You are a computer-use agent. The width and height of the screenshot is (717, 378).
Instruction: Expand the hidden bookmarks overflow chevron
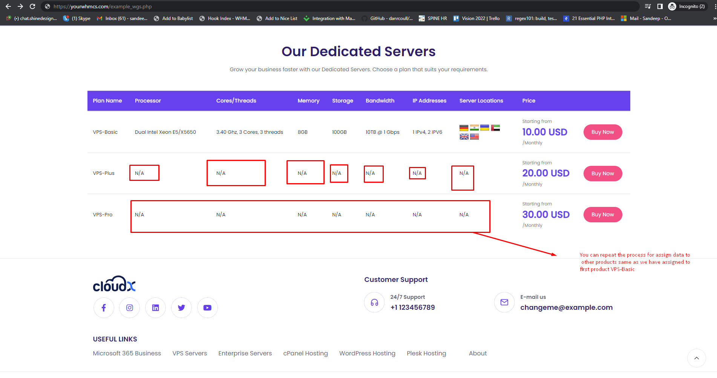click(714, 18)
